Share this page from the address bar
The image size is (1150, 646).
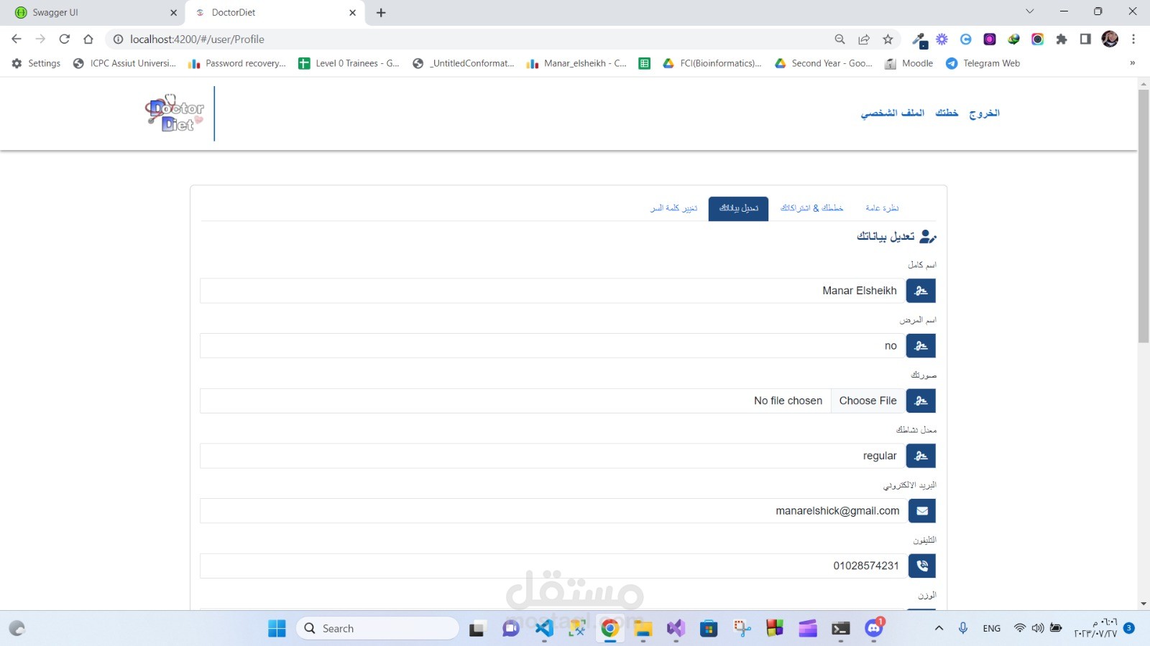[864, 39]
